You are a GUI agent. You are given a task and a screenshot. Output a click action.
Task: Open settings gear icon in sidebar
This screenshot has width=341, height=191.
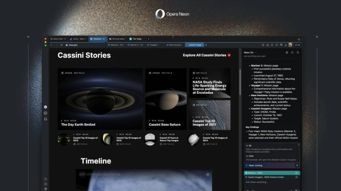45,189
